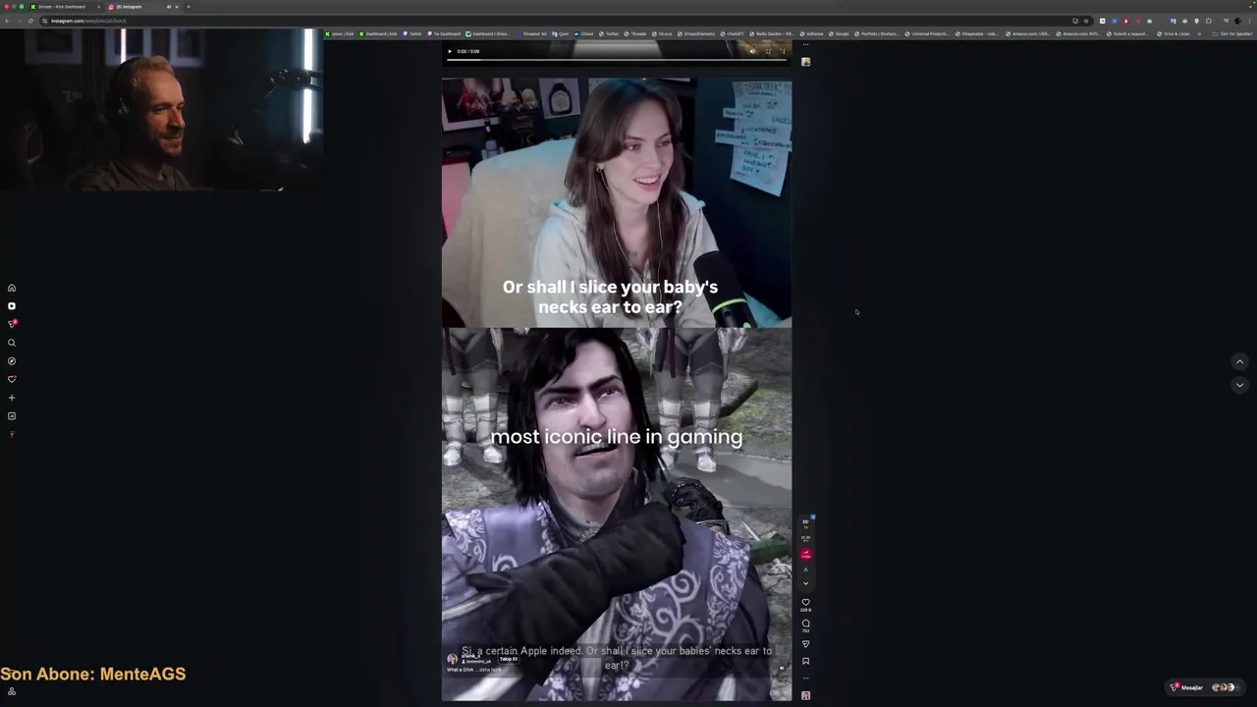Screen dimensions: 1257x707
Task: Click the red extension button beside reel
Action: tap(805, 555)
